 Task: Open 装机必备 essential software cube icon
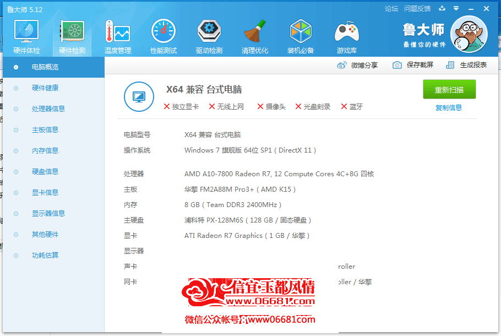click(301, 31)
